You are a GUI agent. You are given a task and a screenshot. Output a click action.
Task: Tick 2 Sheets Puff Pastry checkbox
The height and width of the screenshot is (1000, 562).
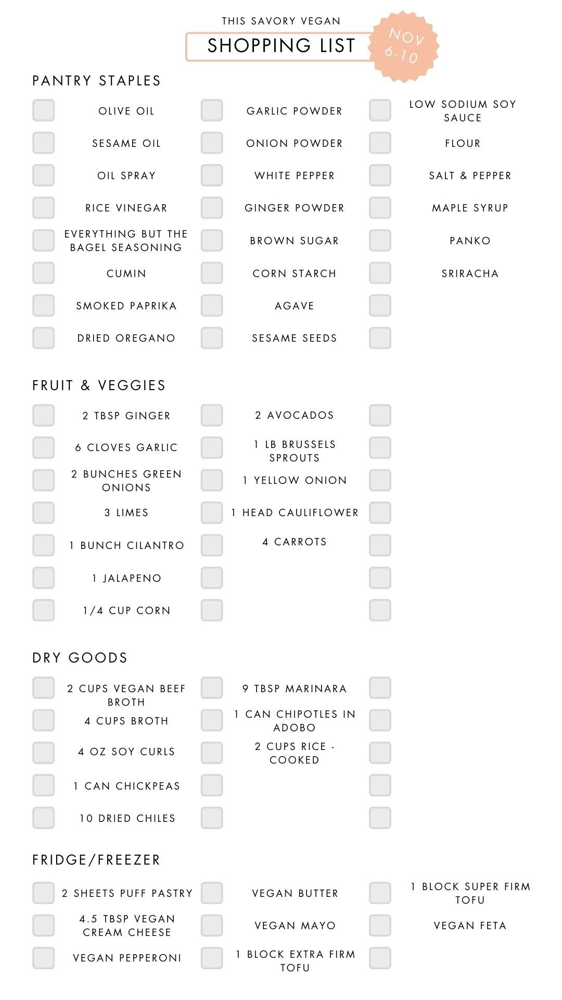(x=44, y=893)
